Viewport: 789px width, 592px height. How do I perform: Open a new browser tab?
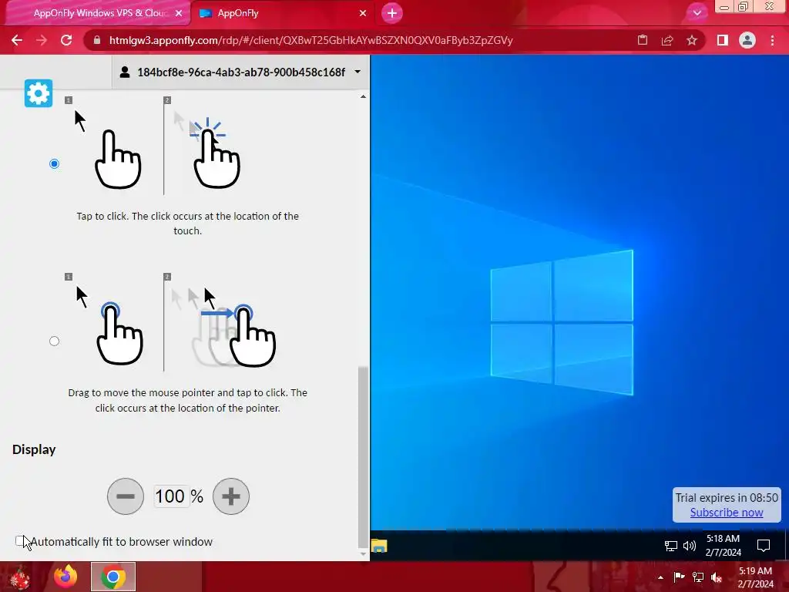392,13
